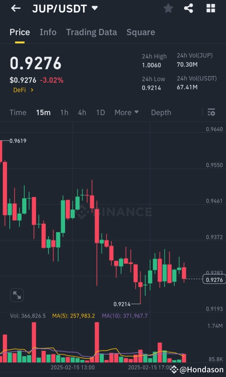Image resolution: width=226 pixels, height=377 pixels.
Task: Select the Time chart display mode
Action: 18,112
